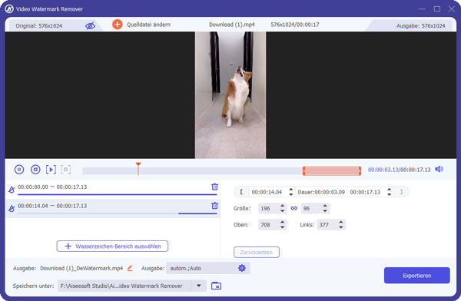
Task: Click the right handle of the red segment
Action: click(x=360, y=170)
